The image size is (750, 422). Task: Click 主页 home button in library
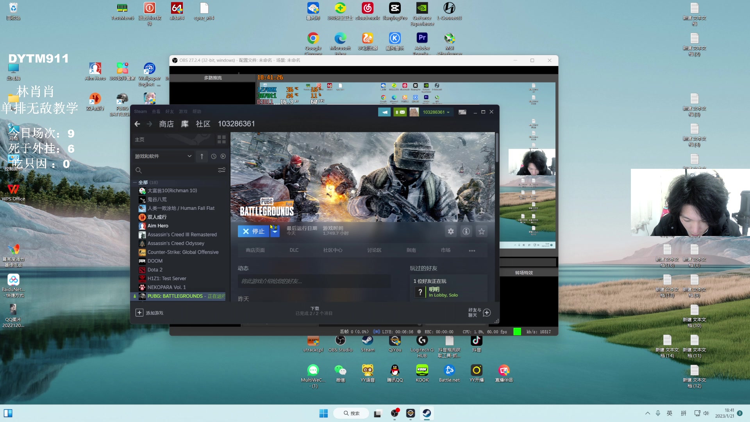pyautogui.click(x=173, y=139)
